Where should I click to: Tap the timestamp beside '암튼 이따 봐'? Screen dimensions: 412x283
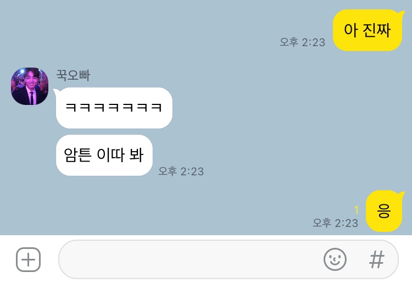coord(181,171)
